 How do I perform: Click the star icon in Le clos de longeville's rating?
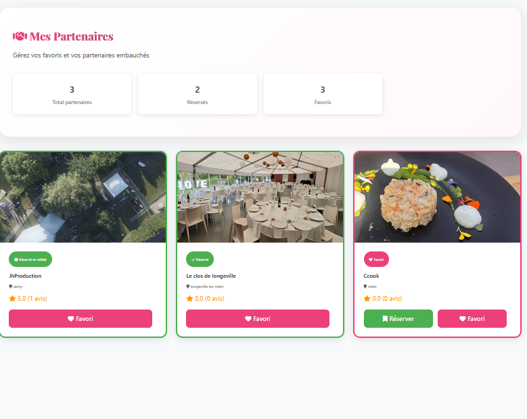tap(189, 298)
